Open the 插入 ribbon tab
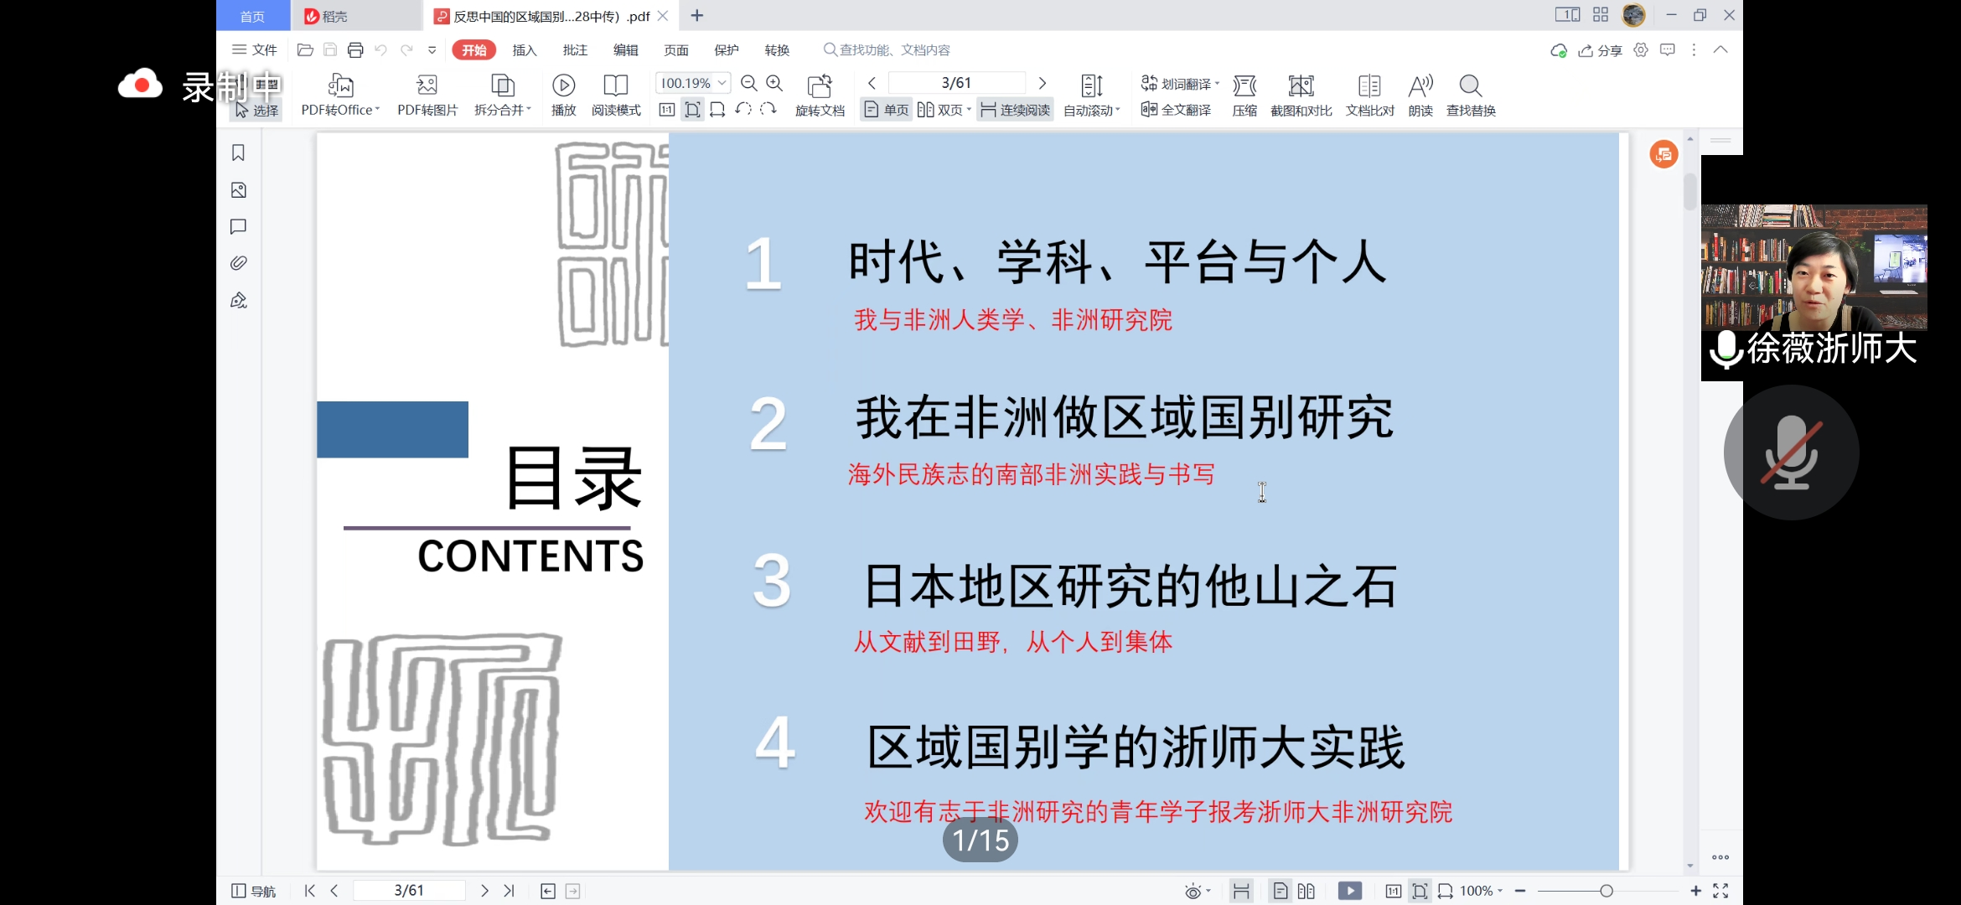Viewport: 1961px width, 905px height. tap(525, 50)
